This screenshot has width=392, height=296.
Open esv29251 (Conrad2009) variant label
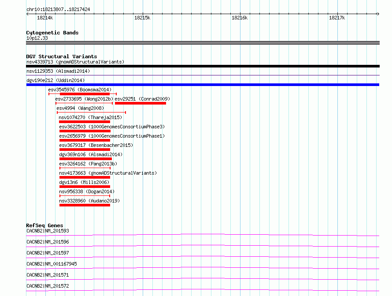tap(142, 99)
